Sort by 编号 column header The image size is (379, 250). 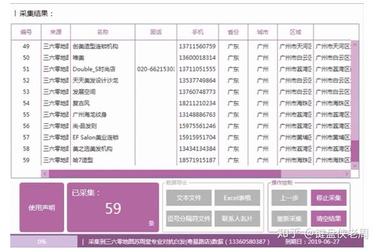(x=26, y=32)
